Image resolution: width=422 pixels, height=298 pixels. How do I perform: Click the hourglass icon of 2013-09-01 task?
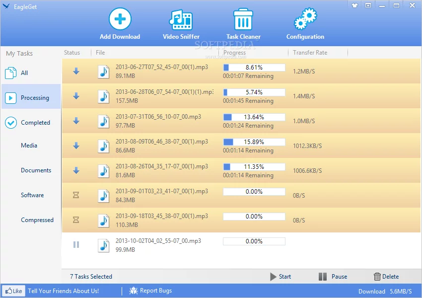(x=76, y=195)
